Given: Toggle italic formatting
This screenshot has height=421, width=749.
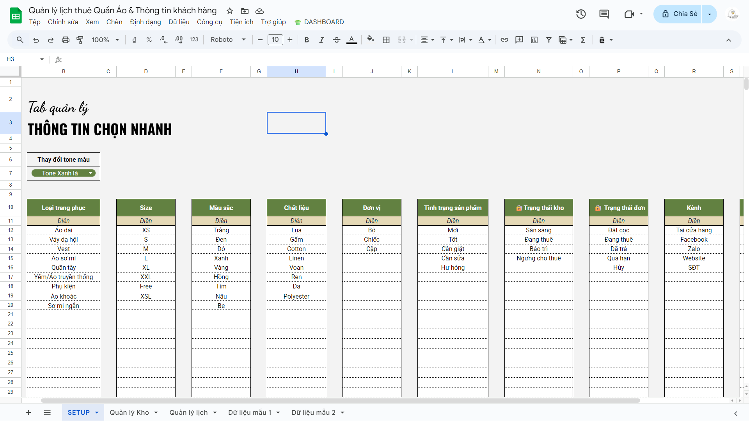Looking at the screenshot, I should point(321,40).
